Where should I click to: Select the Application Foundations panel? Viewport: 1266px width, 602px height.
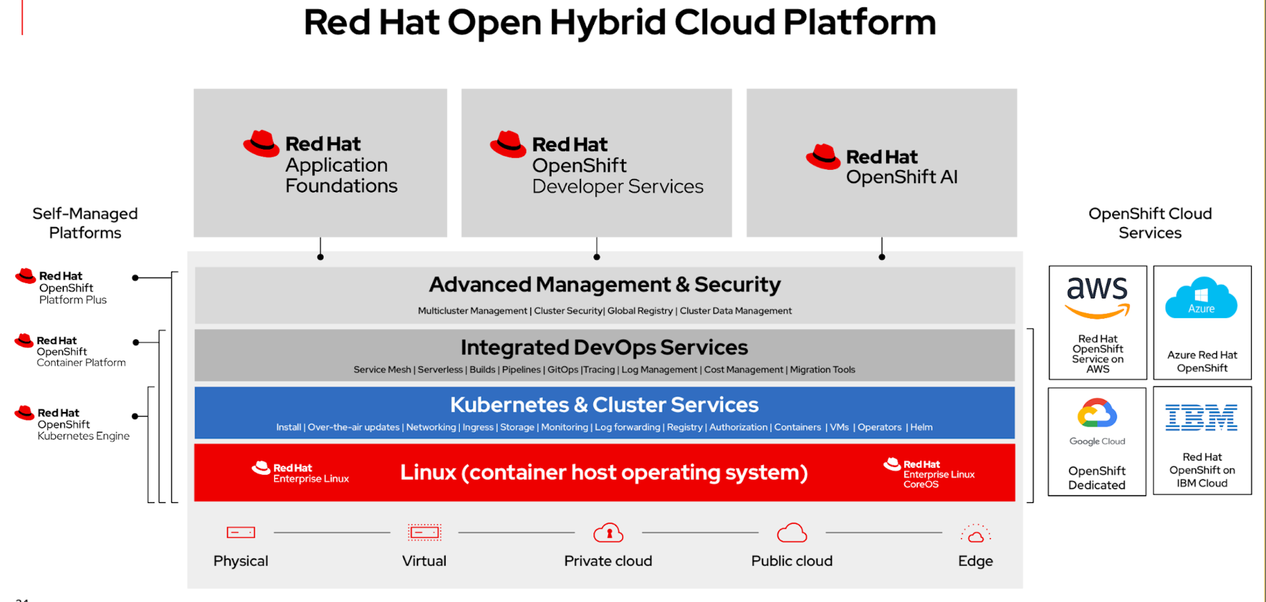pos(320,163)
